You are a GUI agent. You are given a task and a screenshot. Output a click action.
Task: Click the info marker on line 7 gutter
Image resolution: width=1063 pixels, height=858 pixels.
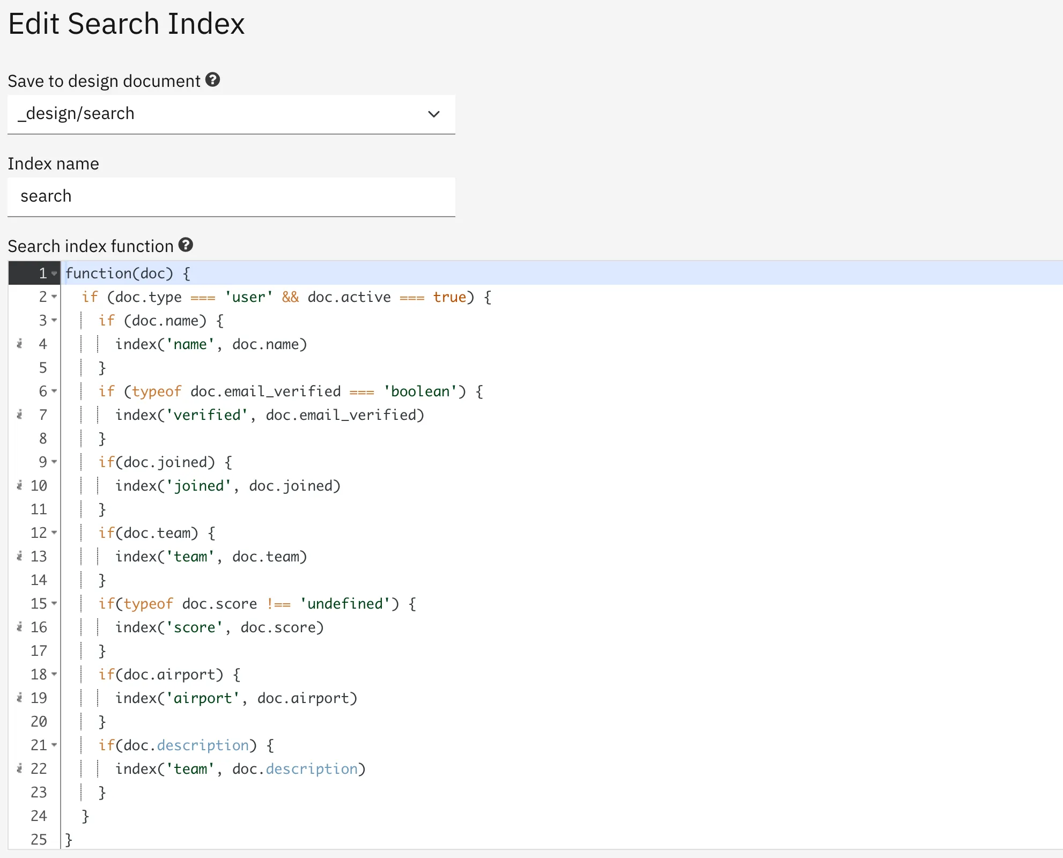(20, 415)
